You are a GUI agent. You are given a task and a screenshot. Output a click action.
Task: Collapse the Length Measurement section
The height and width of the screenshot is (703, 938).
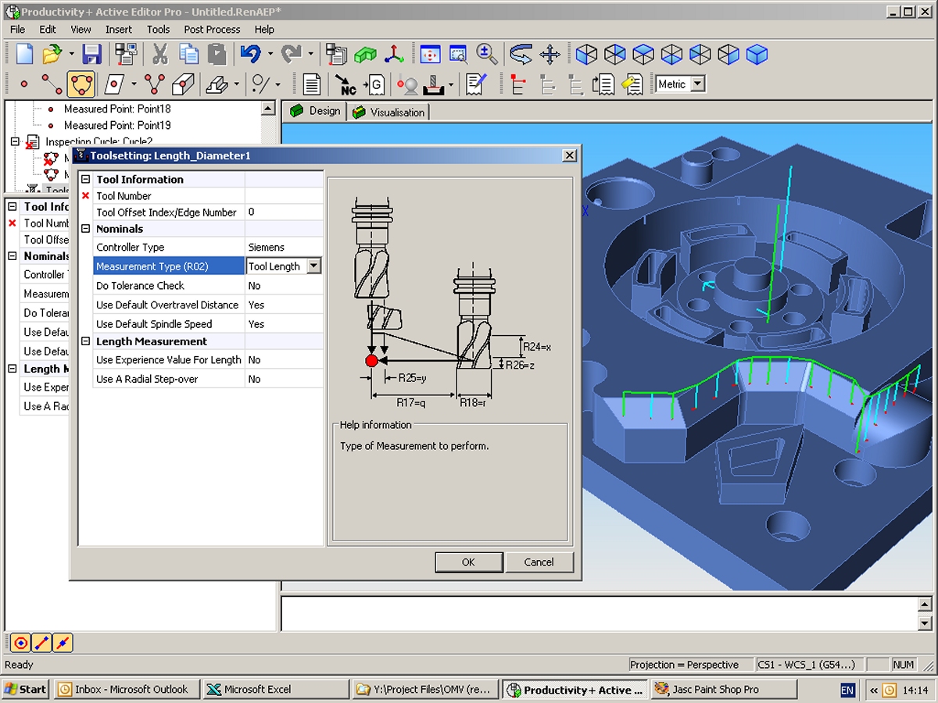(86, 341)
